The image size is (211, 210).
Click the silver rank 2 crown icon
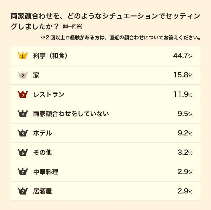[23, 75]
